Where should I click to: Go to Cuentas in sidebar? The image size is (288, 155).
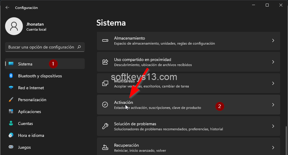tap(25, 123)
